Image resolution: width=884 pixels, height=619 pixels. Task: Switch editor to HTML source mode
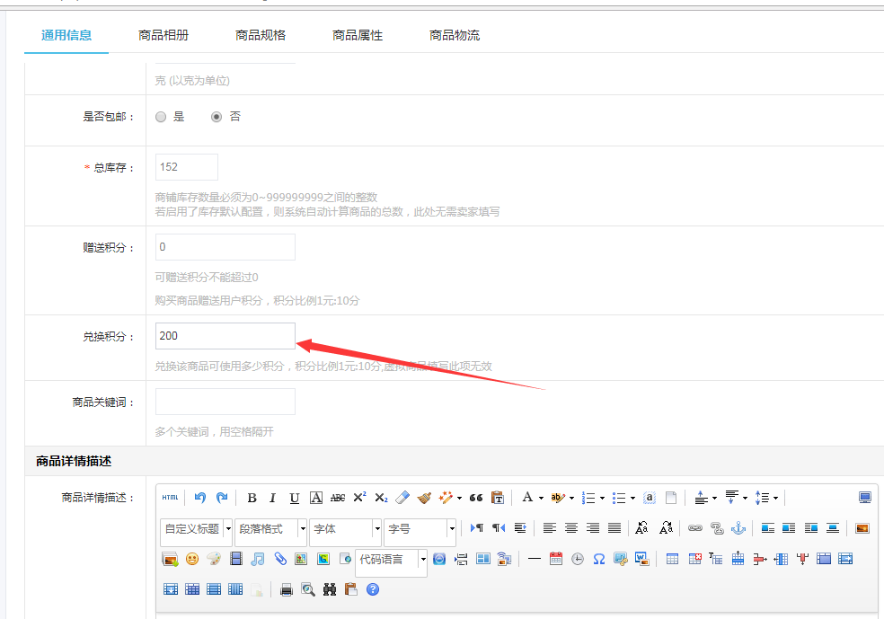coord(170,498)
